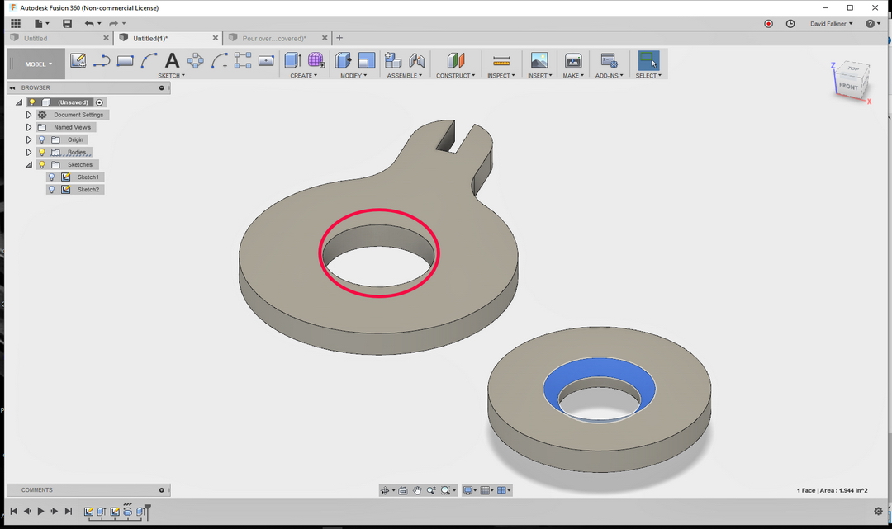Toggle visibility of the Origin folder
This screenshot has width=892, height=529.
42,139
